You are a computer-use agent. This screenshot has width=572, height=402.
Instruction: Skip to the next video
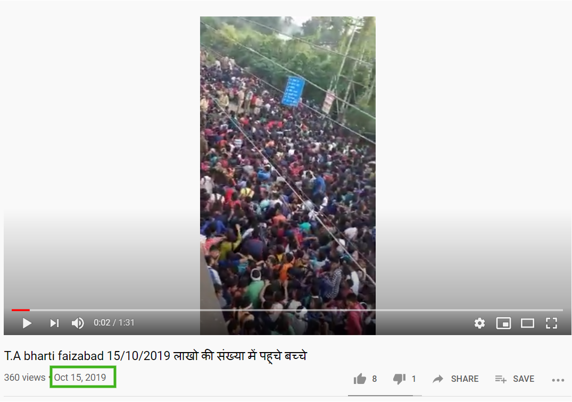54,323
